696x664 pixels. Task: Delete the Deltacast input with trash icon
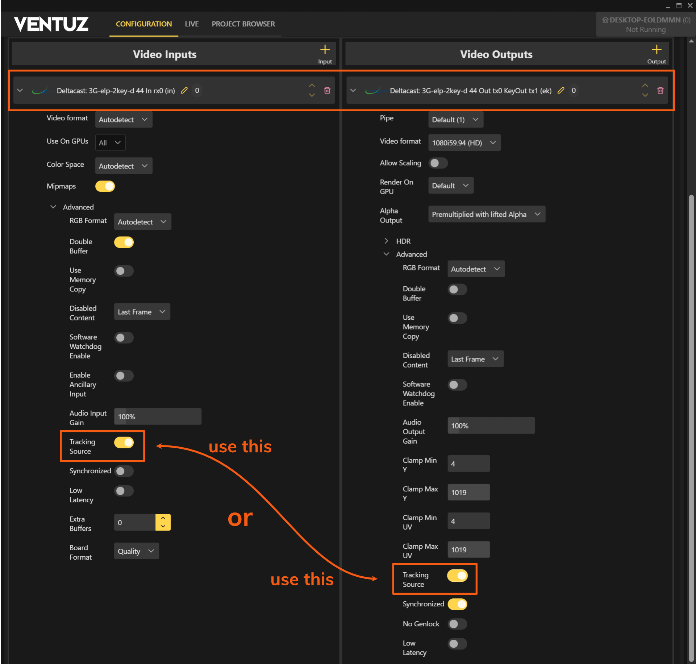[x=327, y=91]
